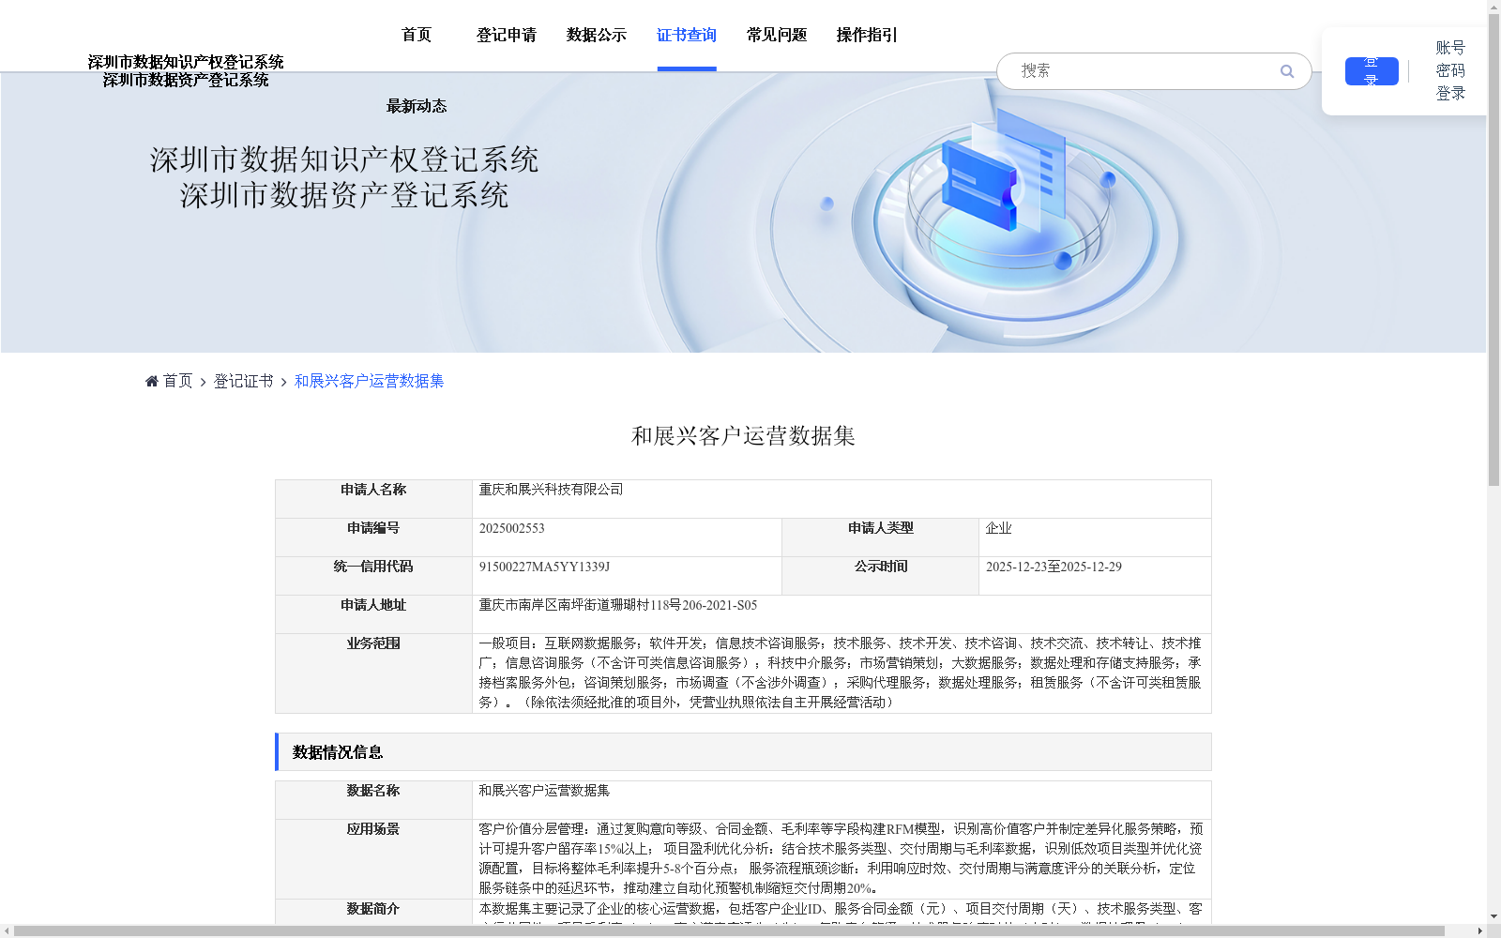The height and width of the screenshot is (938, 1501).
Task: Click the 最新动态 navigation item
Action: coord(417,106)
